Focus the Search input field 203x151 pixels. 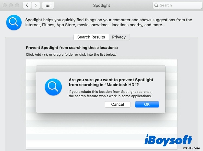pos(177,5)
